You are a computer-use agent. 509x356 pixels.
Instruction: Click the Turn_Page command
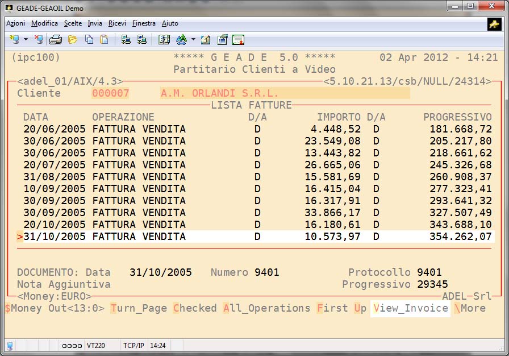[x=139, y=308]
